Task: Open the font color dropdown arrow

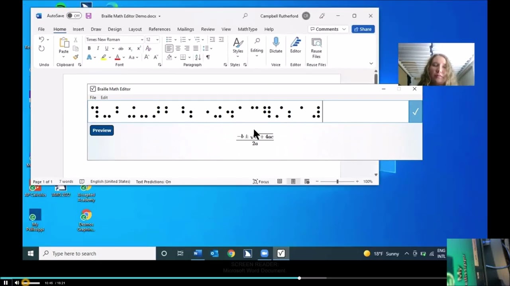Action: pyautogui.click(x=124, y=57)
